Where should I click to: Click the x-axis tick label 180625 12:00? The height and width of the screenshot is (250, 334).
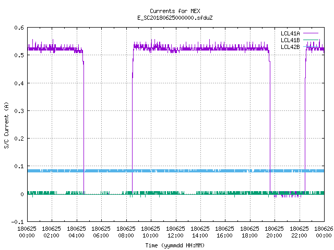click(x=175, y=232)
